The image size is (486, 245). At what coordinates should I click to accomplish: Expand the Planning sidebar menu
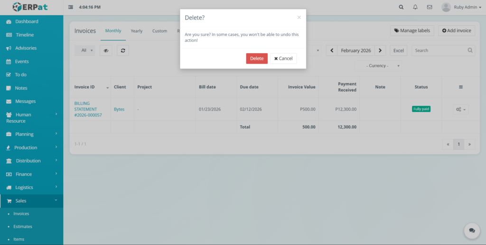click(32, 134)
